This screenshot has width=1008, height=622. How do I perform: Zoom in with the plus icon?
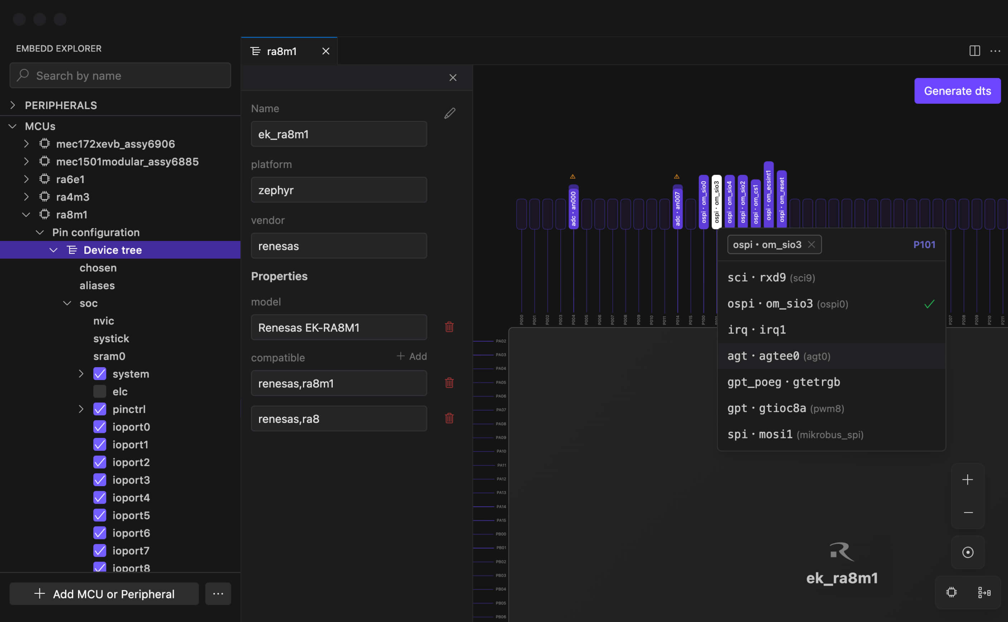pyautogui.click(x=967, y=480)
